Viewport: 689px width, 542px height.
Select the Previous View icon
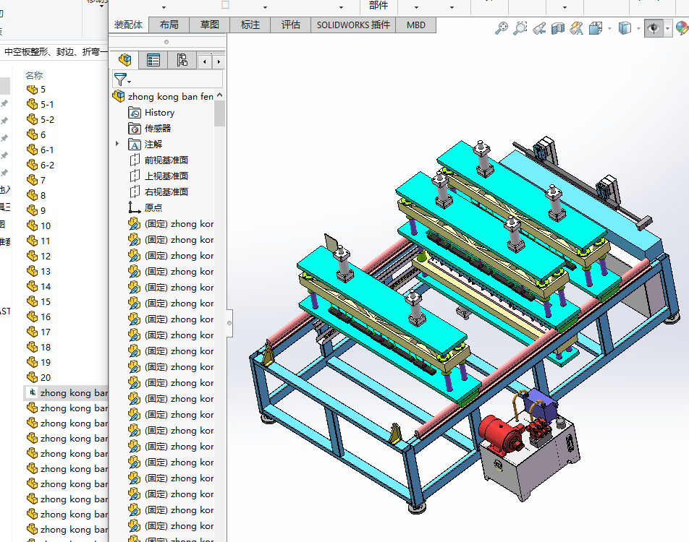point(539,28)
